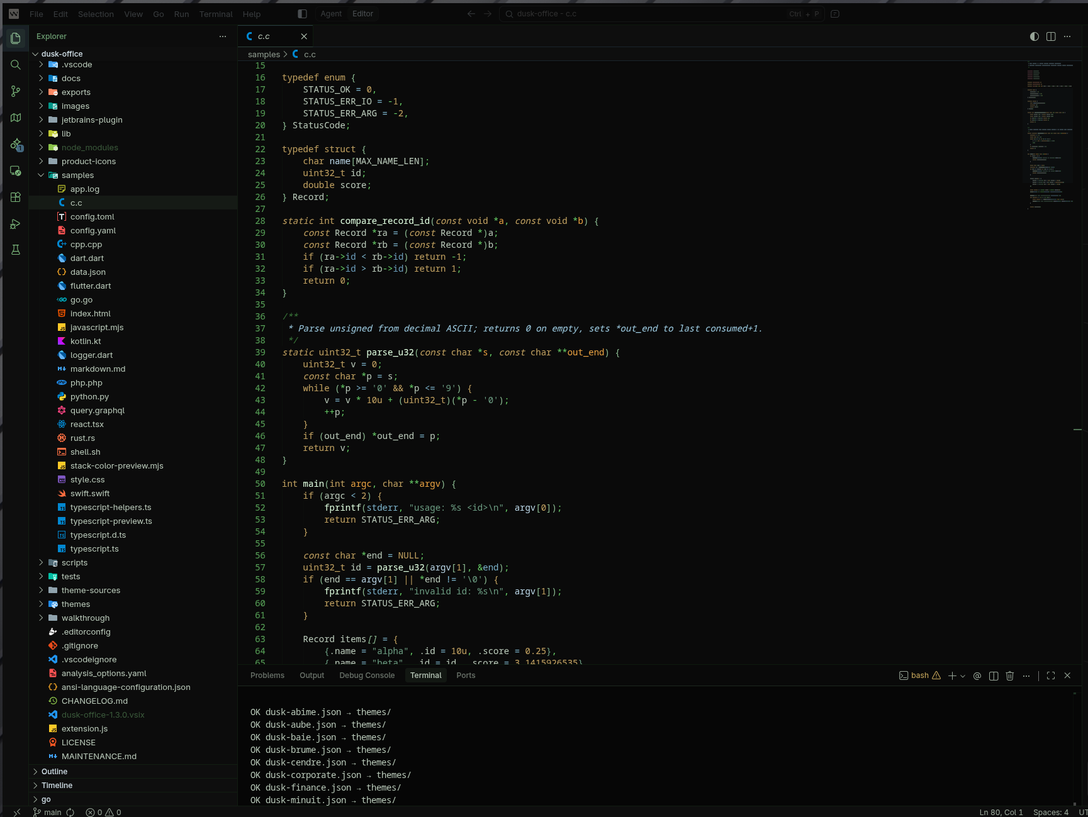
Task: Click the @ icon in terminal toolbar
Action: coord(977,675)
